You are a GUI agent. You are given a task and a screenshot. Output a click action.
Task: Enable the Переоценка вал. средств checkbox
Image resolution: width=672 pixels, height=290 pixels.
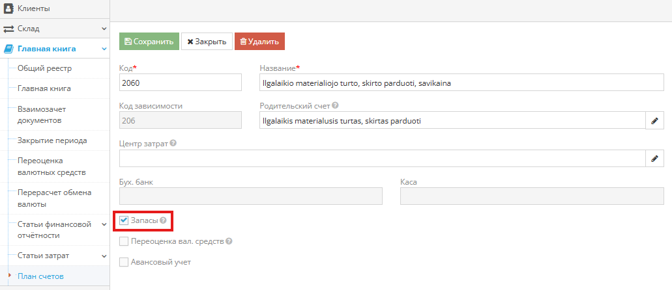click(x=124, y=242)
